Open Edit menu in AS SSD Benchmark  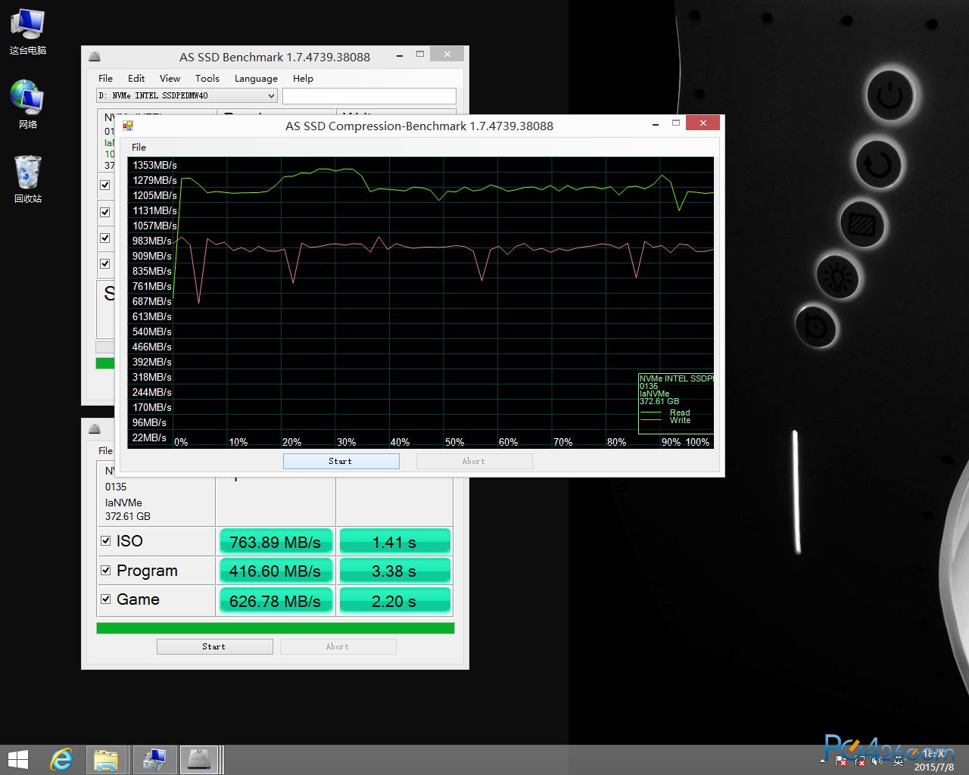click(x=136, y=78)
